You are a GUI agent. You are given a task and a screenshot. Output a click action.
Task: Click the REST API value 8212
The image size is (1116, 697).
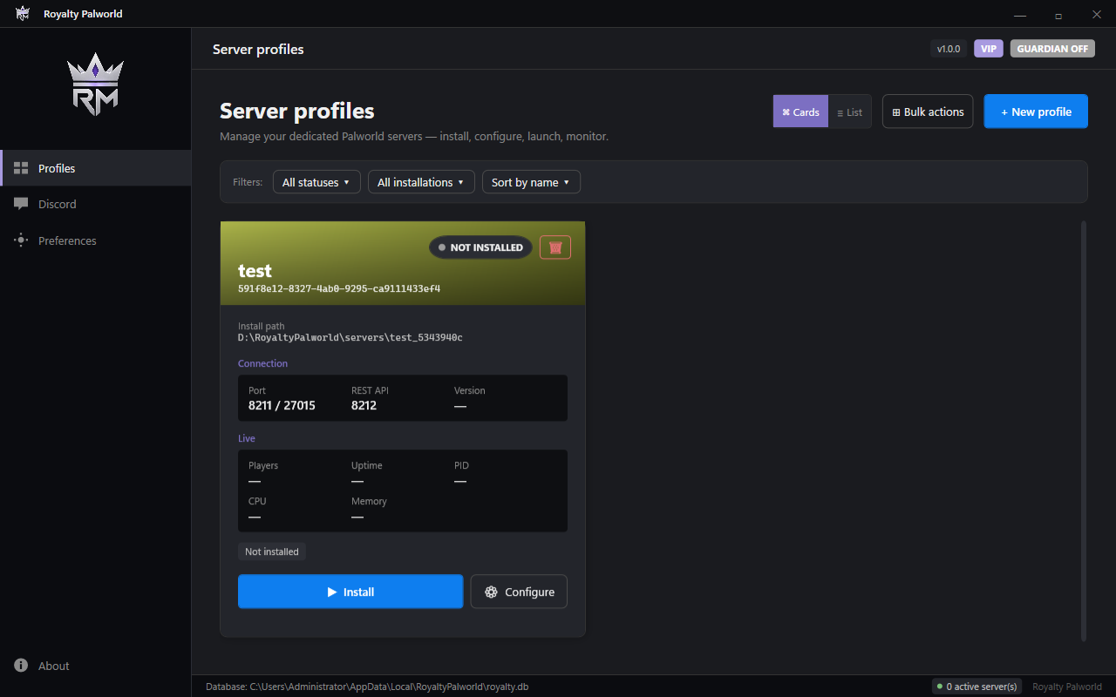[x=364, y=405]
